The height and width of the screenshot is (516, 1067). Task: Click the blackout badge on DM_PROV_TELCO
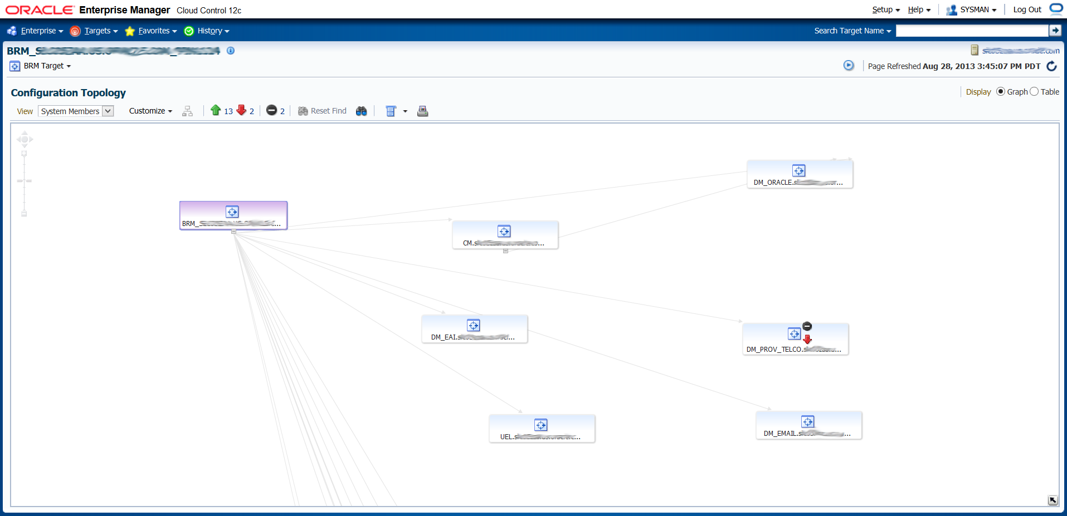tap(807, 326)
